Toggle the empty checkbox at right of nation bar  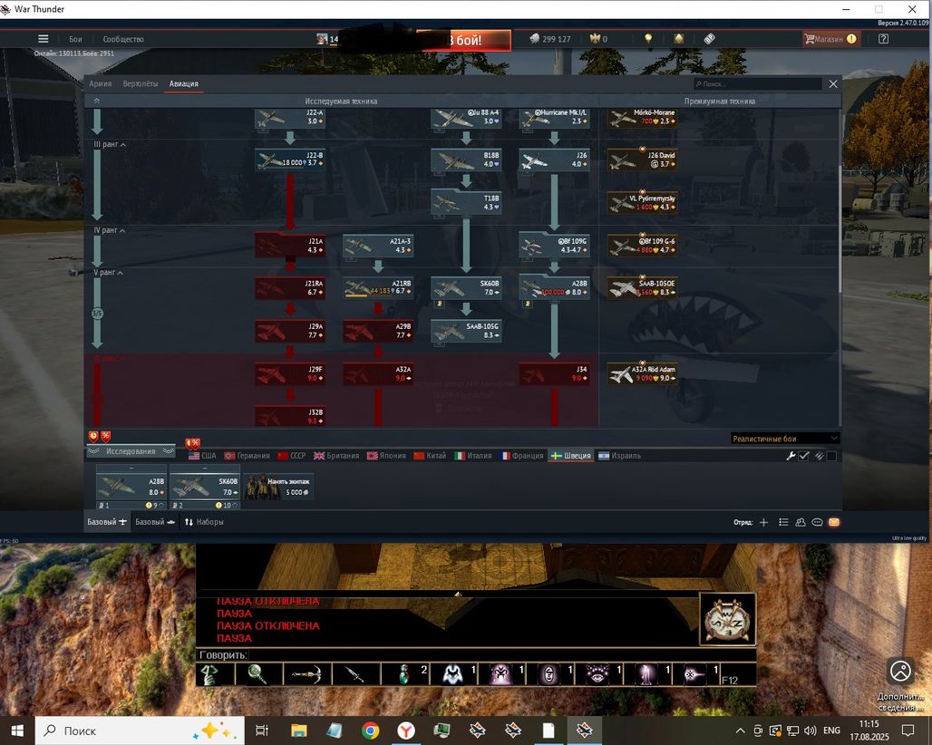pyautogui.click(x=831, y=456)
